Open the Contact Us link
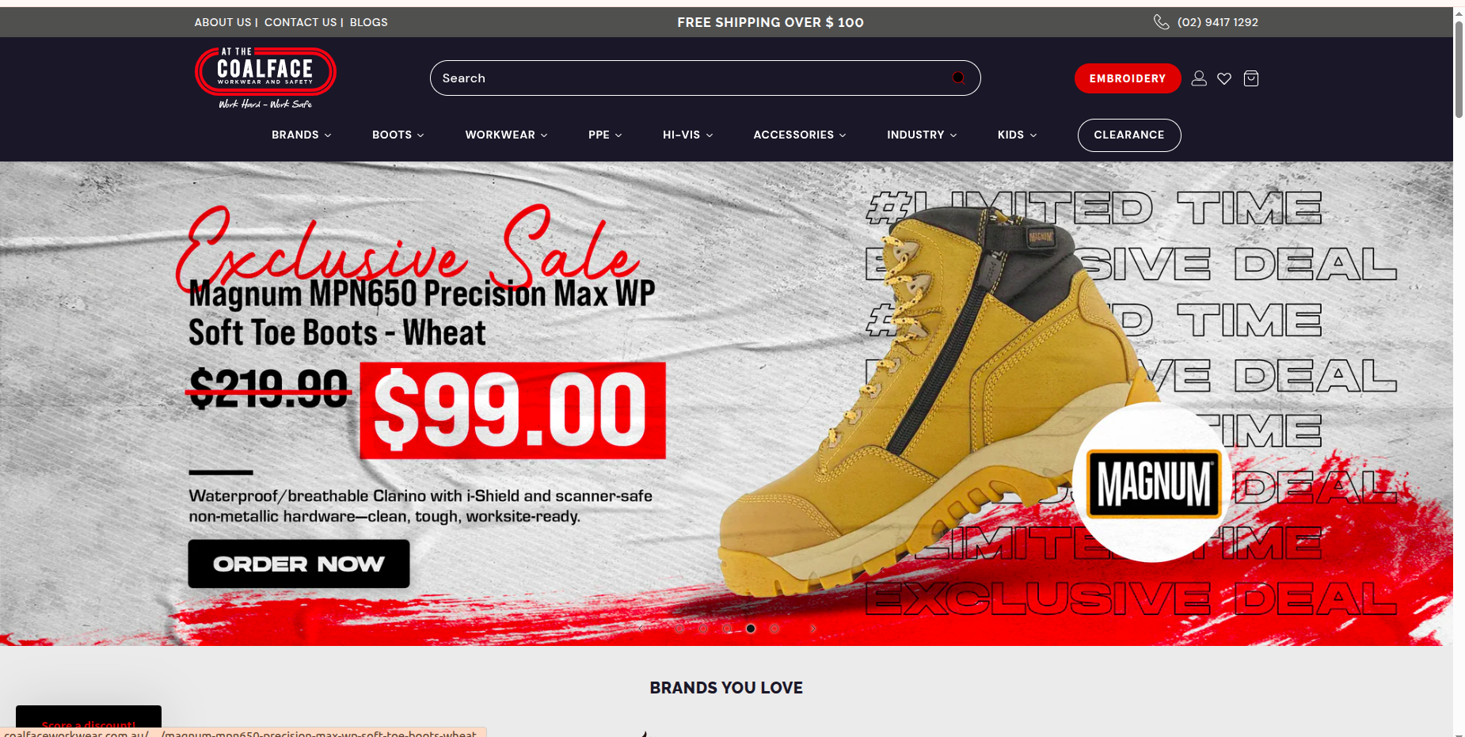 pyautogui.click(x=301, y=22)
